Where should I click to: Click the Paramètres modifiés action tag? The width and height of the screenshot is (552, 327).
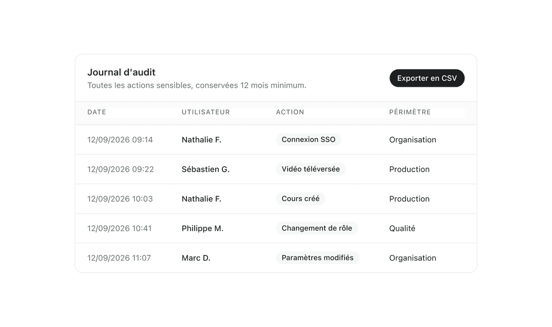[x=317, y=258]
